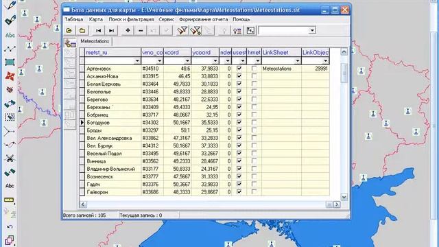Open the xcoord column filter dropdown
Image resolution: width=439 pixels, height=247 pixels.
pos(187,61)
